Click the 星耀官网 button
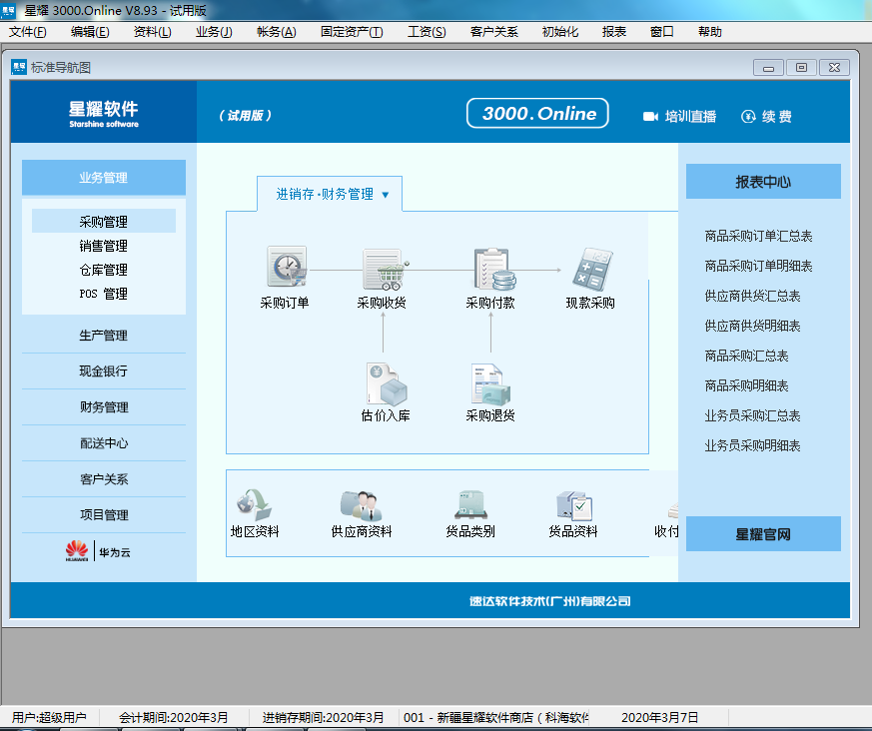 (763, 534)
